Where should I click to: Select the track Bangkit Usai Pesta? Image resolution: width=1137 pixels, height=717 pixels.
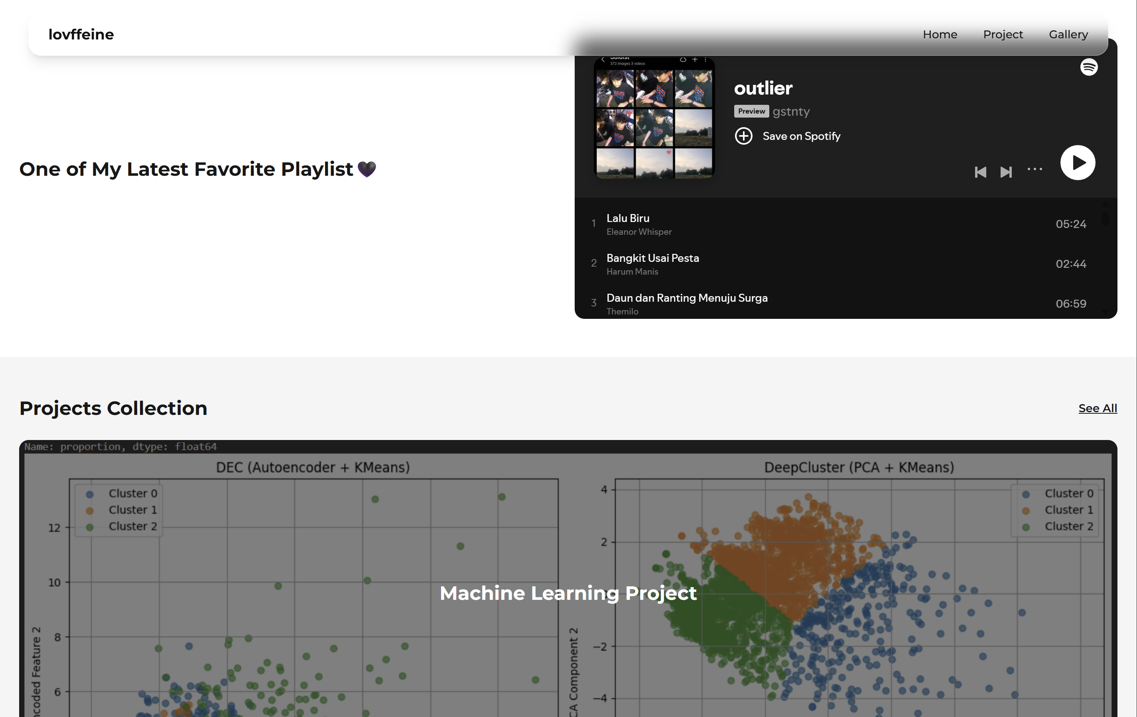coord(652,258)
